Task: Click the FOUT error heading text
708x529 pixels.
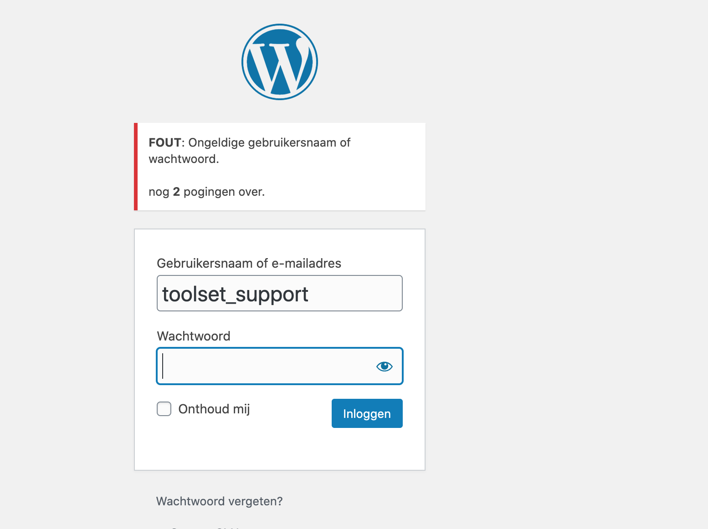Action: click(165, 142)
